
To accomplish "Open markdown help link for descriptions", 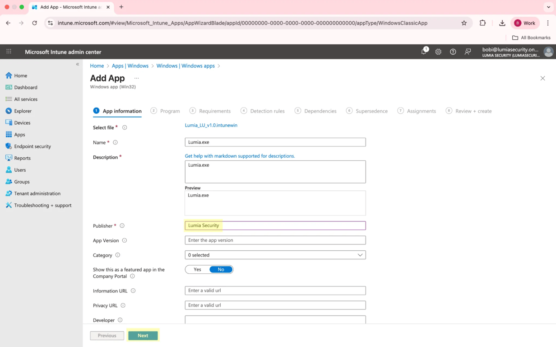I will [240, 156].
